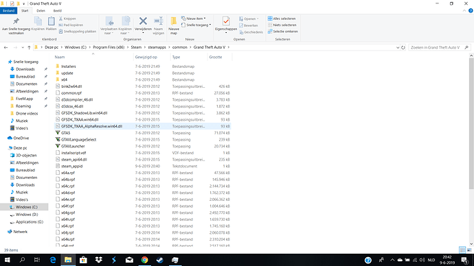The image size is (474, 266).
Task: Refresh the folder view
Action: click(x=403, y=47)
